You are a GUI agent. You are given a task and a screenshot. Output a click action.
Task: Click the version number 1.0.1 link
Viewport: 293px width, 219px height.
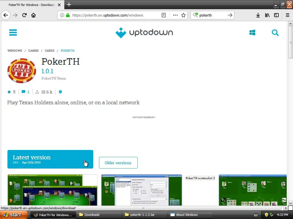coord(47,71)
